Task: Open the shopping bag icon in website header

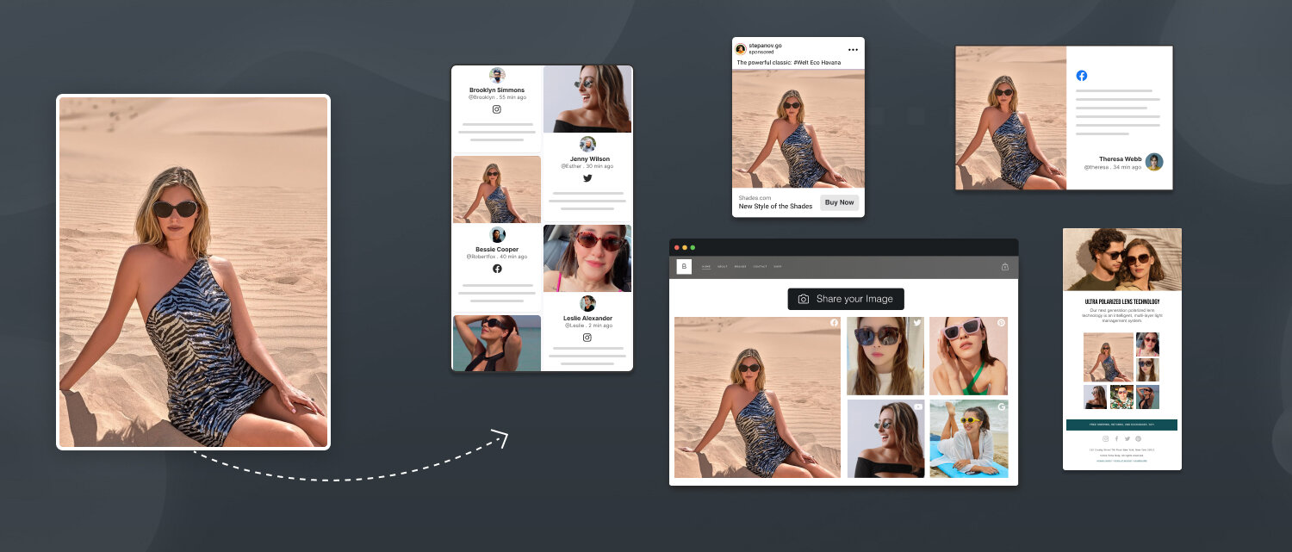Action: [x=1004, y=267]
